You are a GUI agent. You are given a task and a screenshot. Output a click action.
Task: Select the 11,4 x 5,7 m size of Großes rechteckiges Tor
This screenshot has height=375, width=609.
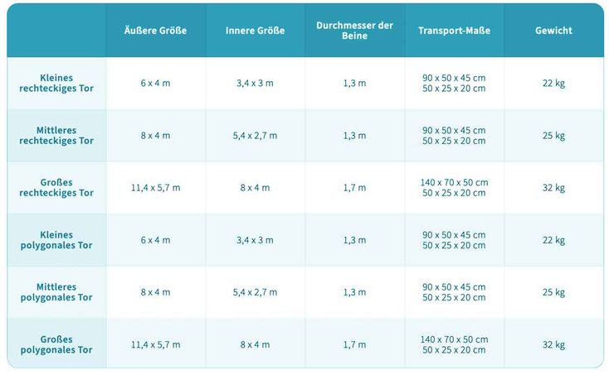click(155, 188)
